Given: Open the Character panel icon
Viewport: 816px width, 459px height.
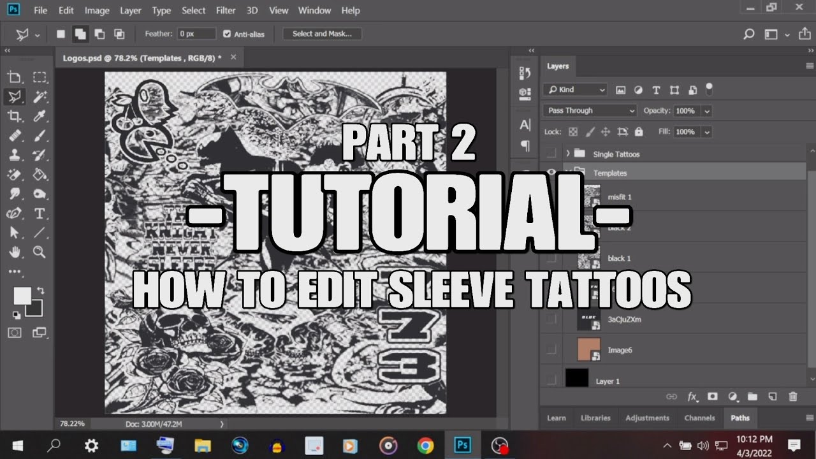Looking at the screenshot, I should (x=525, y=125).
